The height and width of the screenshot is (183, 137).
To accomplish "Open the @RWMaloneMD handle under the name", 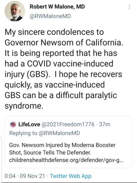I will 50,16.
